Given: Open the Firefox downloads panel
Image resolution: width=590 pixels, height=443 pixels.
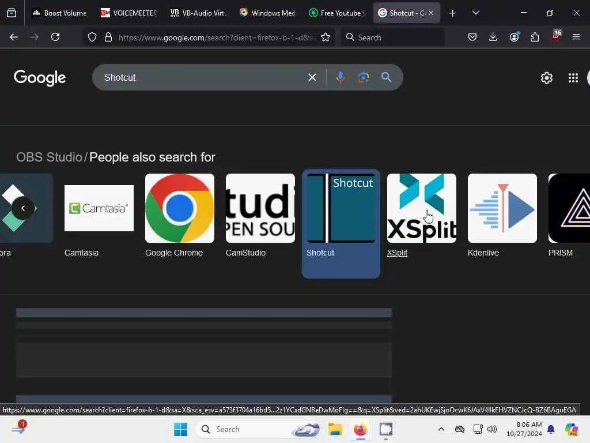Looking at the screenshot, I should point(493,37).
